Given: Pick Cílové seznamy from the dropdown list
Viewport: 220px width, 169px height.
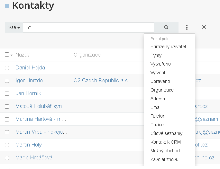Looking at the screenshot, I should 166,133.
